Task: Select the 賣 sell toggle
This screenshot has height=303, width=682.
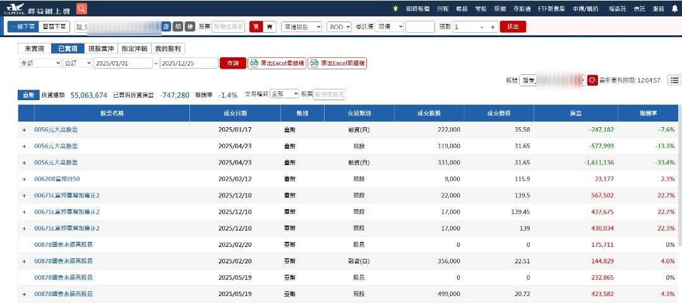Action: pyautogui.click(x=270, y=27)
